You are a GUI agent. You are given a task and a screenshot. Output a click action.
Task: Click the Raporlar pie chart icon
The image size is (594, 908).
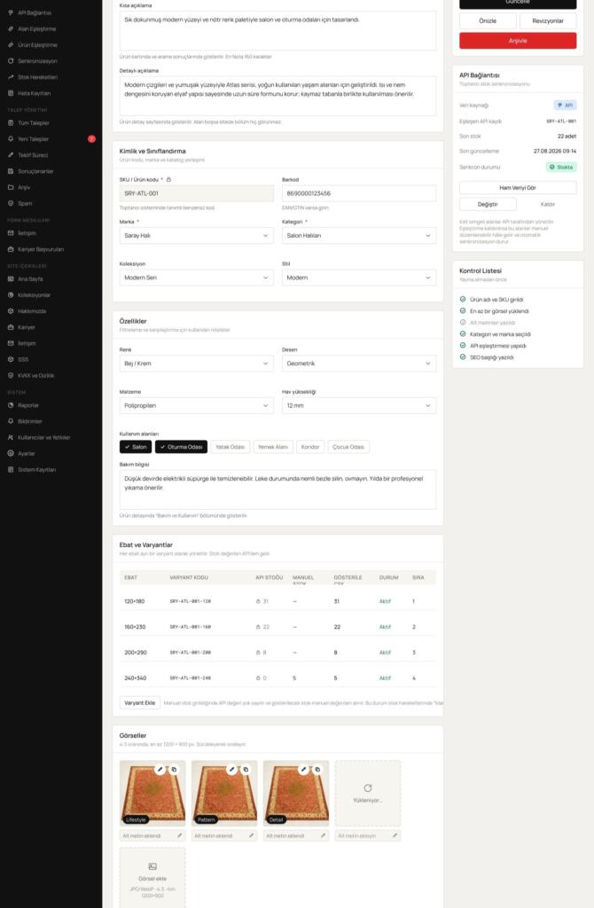[11, 405]
